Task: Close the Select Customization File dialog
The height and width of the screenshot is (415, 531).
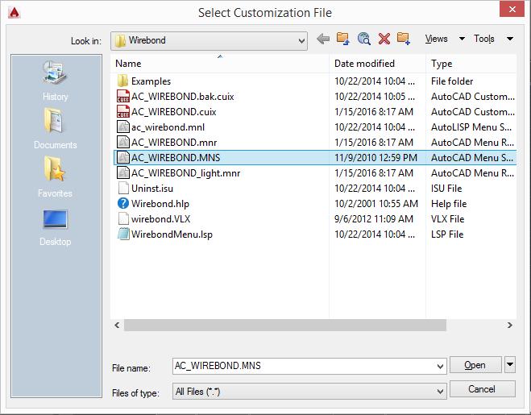Action: 512,9
